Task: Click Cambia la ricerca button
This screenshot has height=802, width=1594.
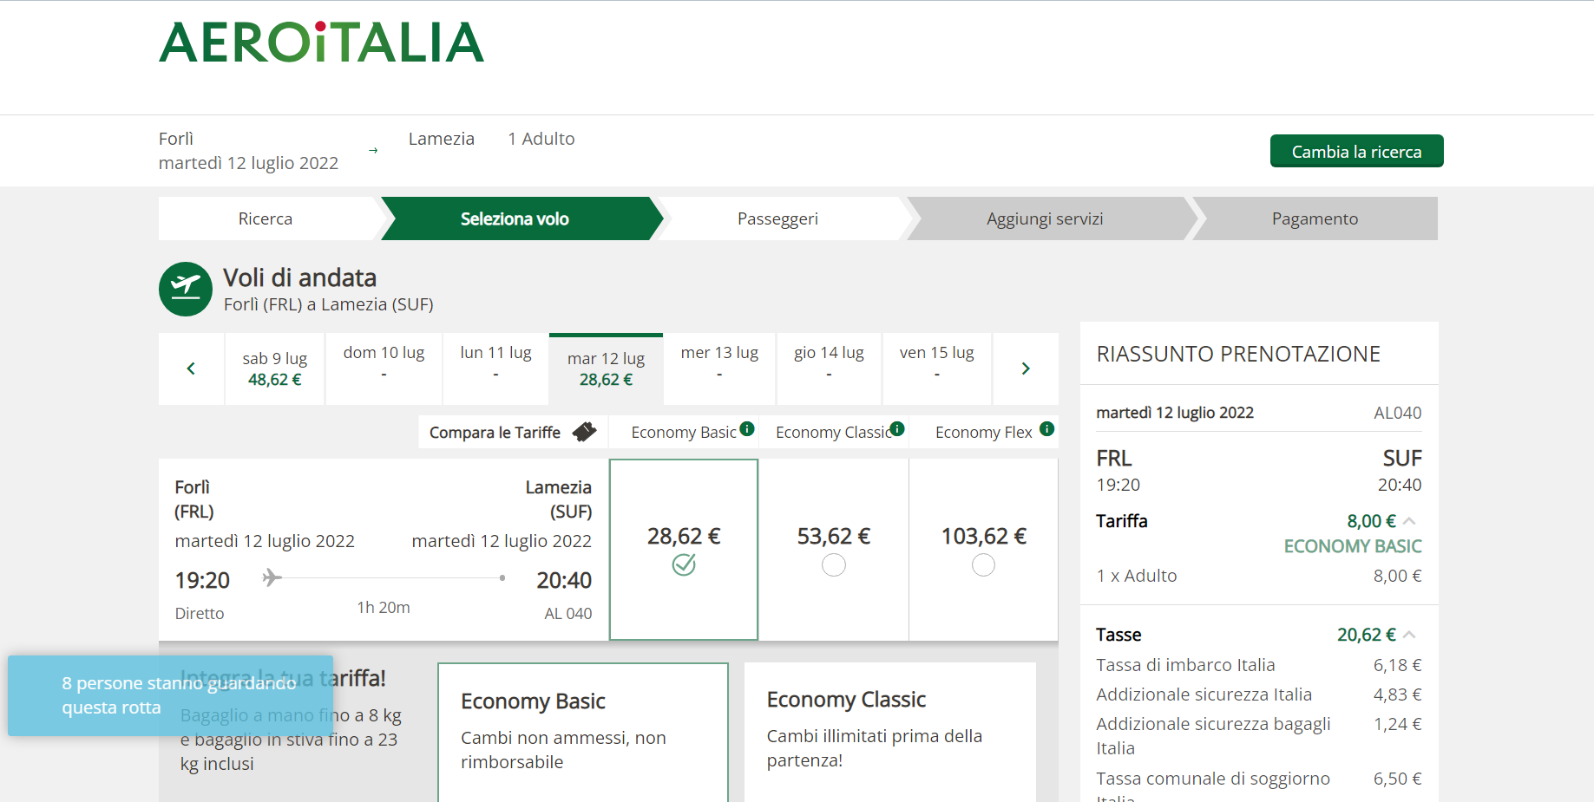Action: [x=1356, y=151]
